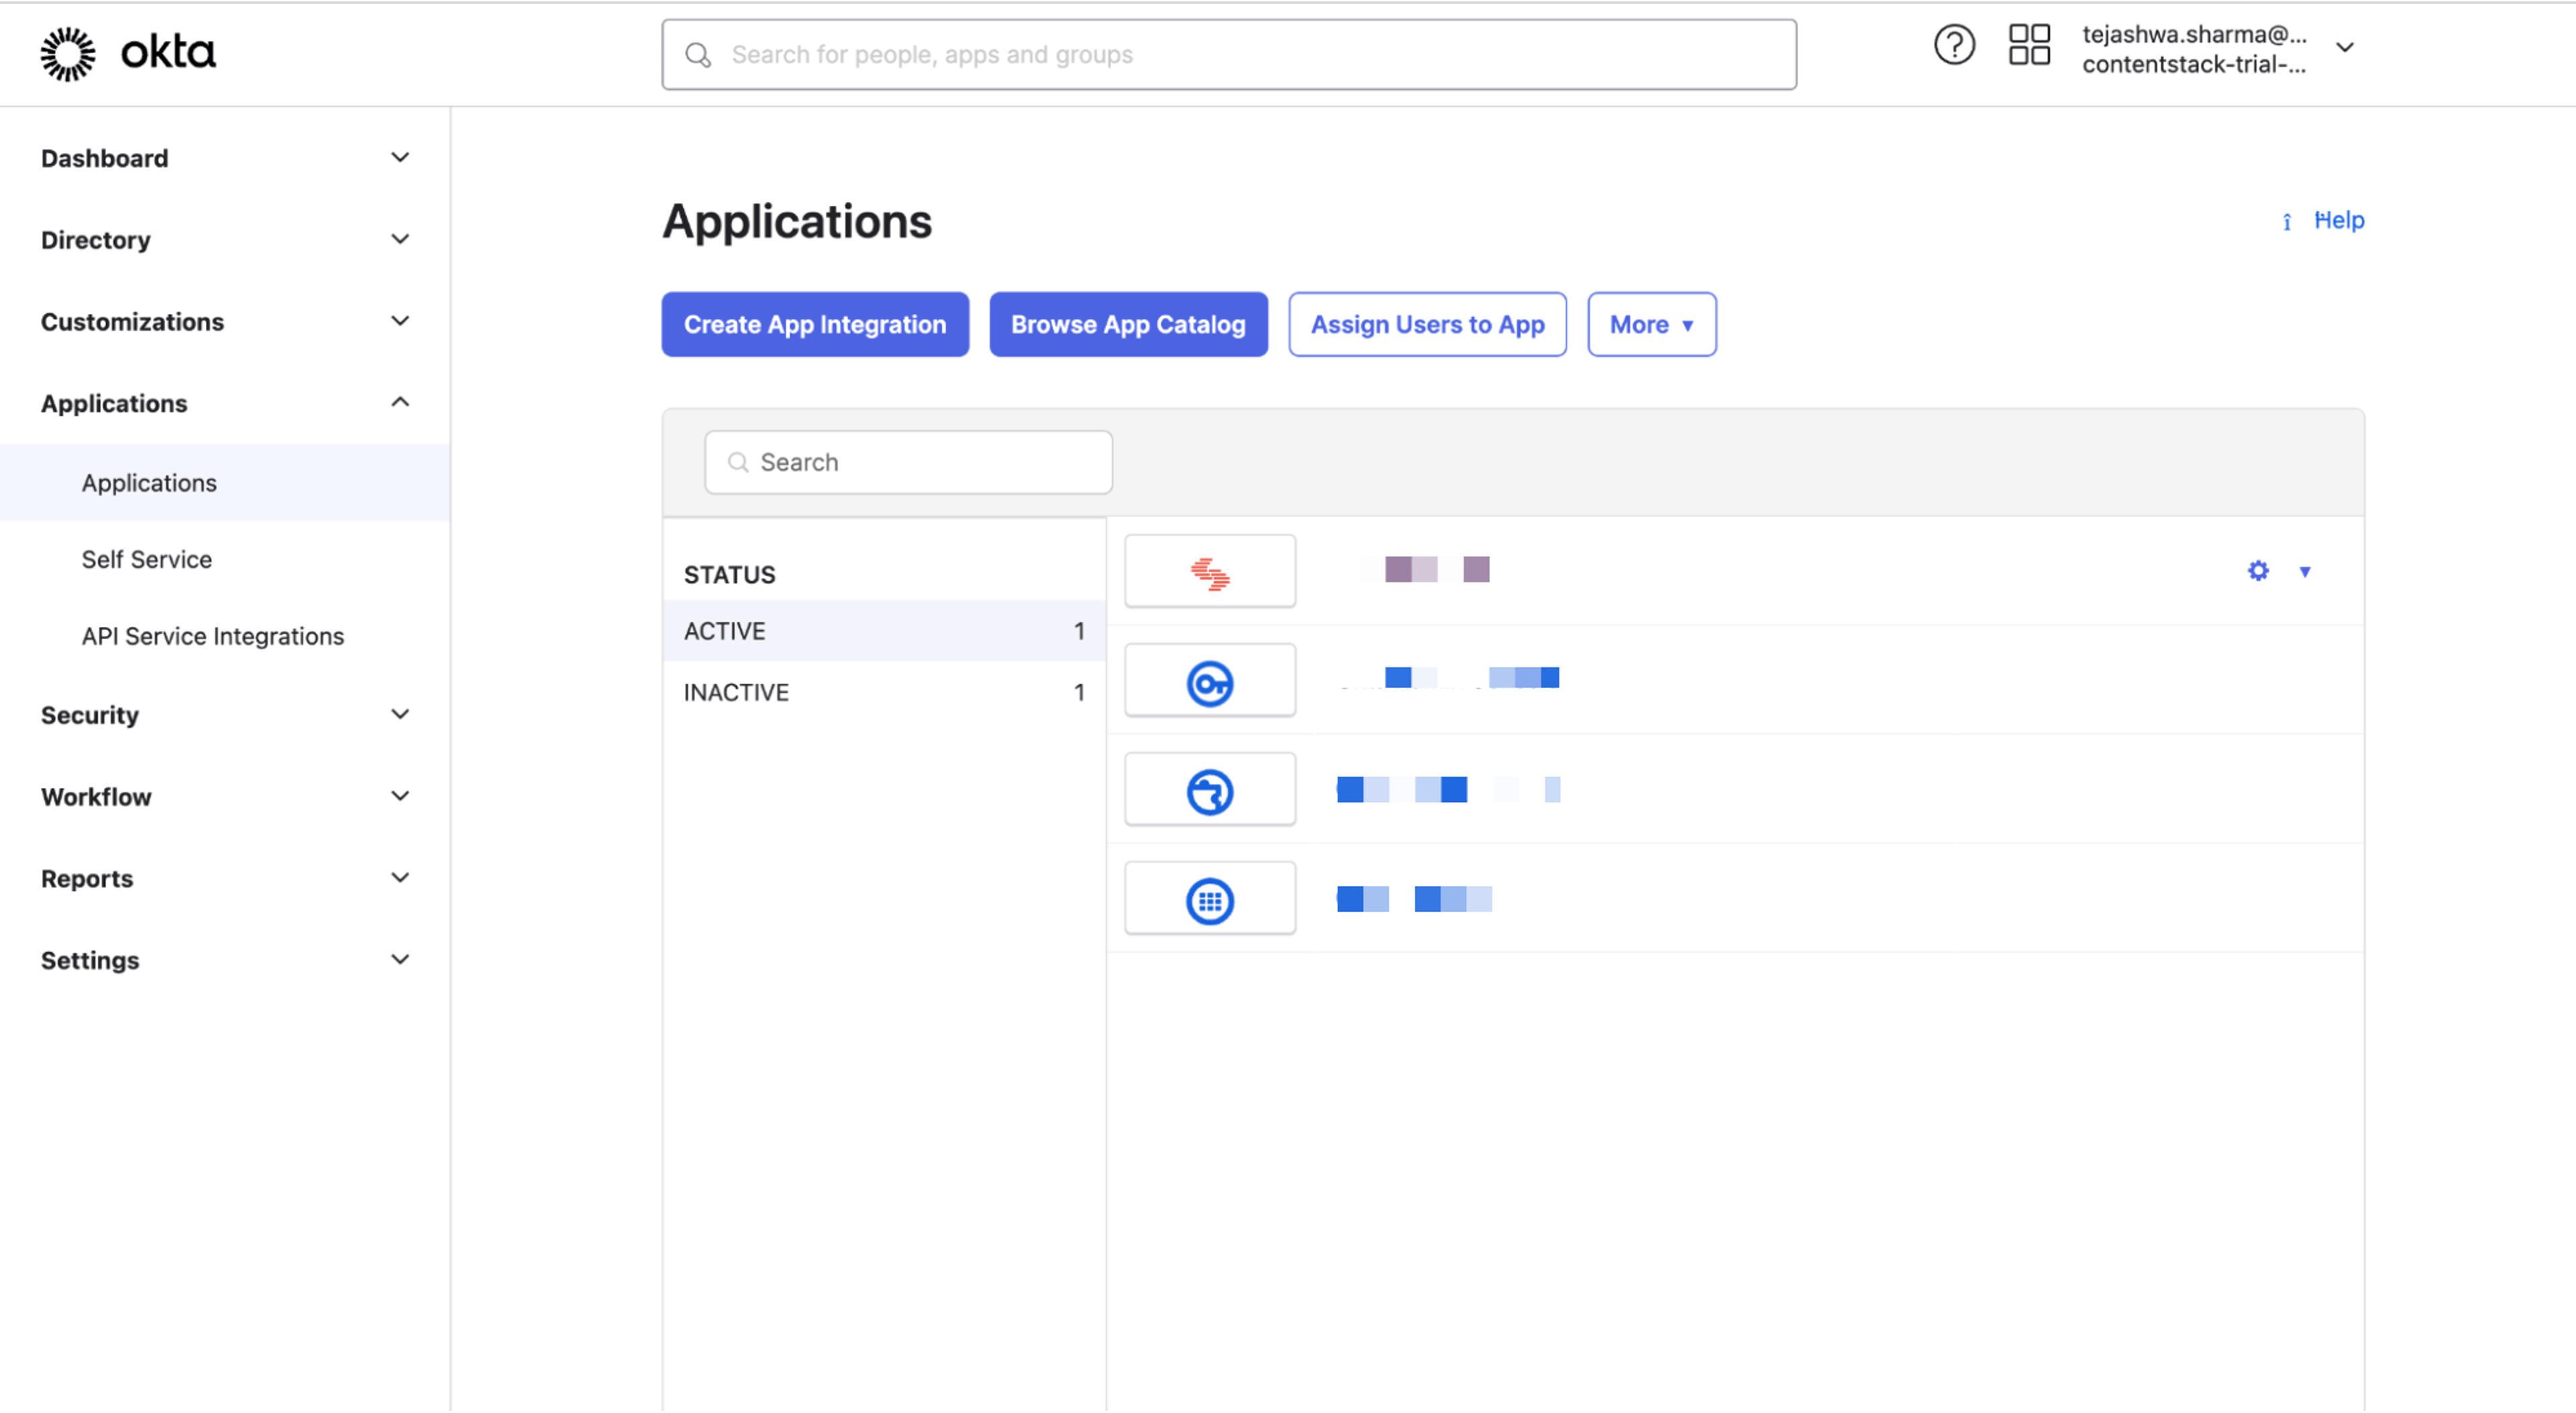Select Settings label in sidebar

(90, 960)
